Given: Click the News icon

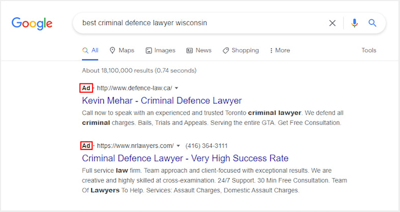Looking at the screenshot, I should pyautogui.click(x=189, y=50).
